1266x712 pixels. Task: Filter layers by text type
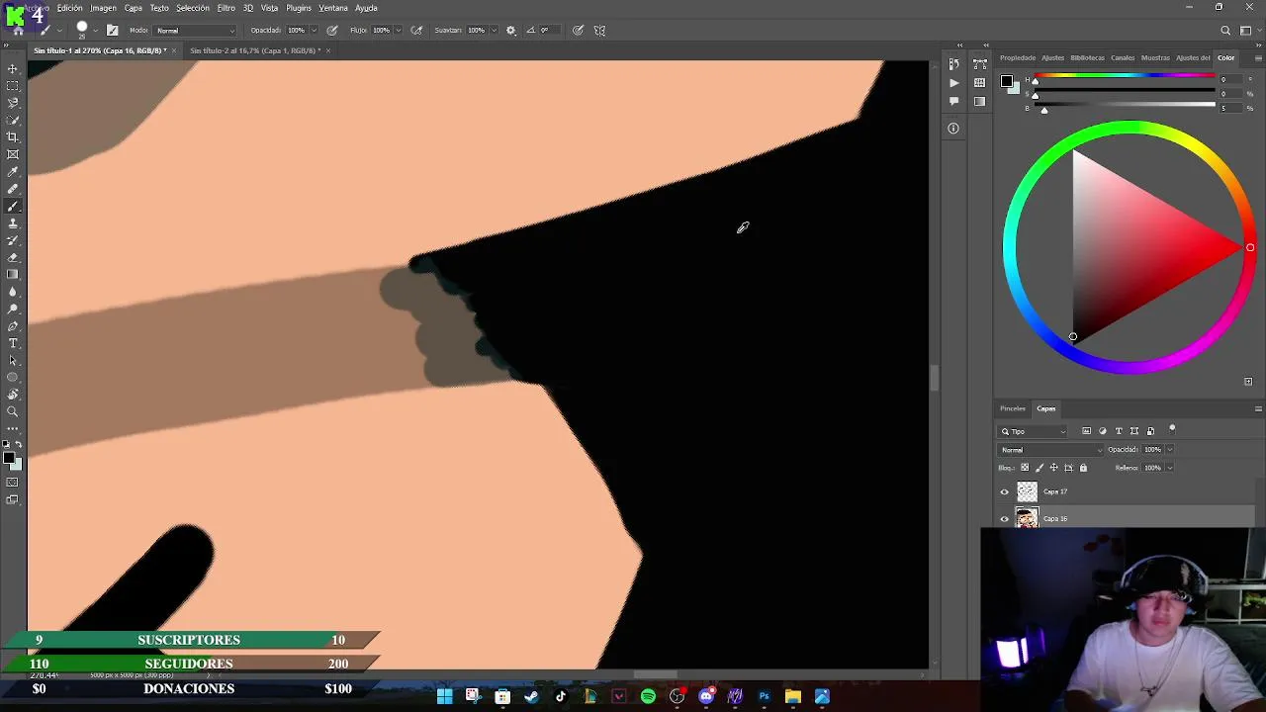coord(1119,431)
